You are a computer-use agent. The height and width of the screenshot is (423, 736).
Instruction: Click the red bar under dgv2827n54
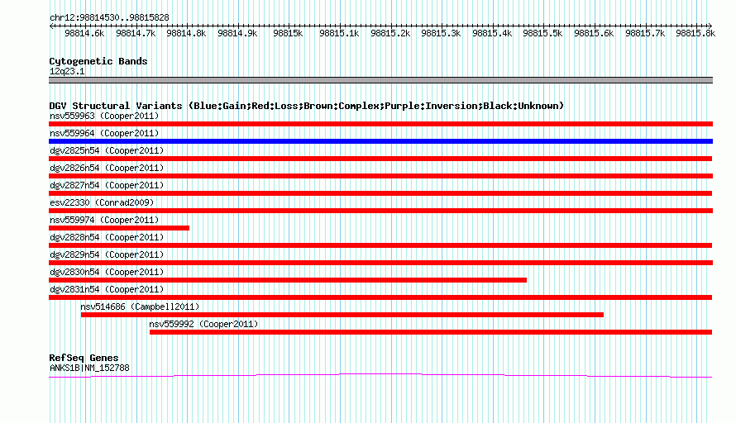click(x=380, y=193)
